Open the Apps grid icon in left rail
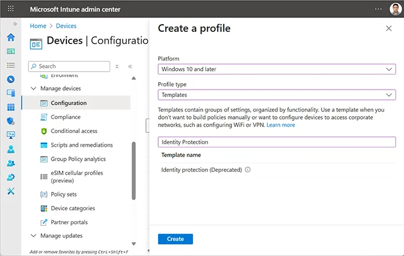The width and height of the screenshot is (404, 256). tap(10, 107)
